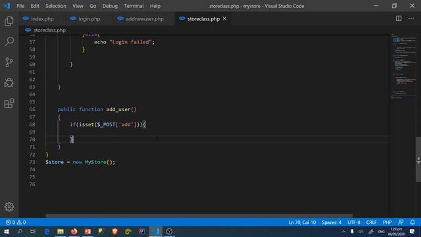Click the $store variable on line 73

[55, 162]
